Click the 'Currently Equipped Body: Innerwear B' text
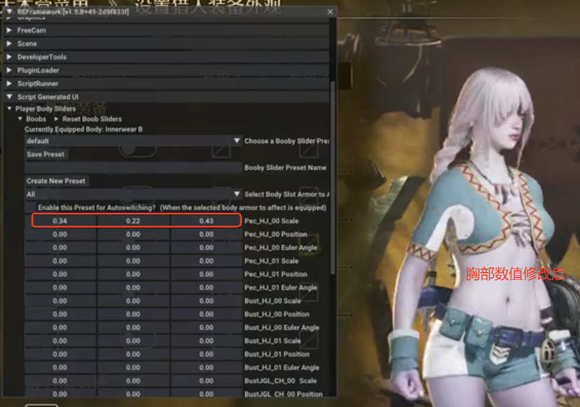 84,130
